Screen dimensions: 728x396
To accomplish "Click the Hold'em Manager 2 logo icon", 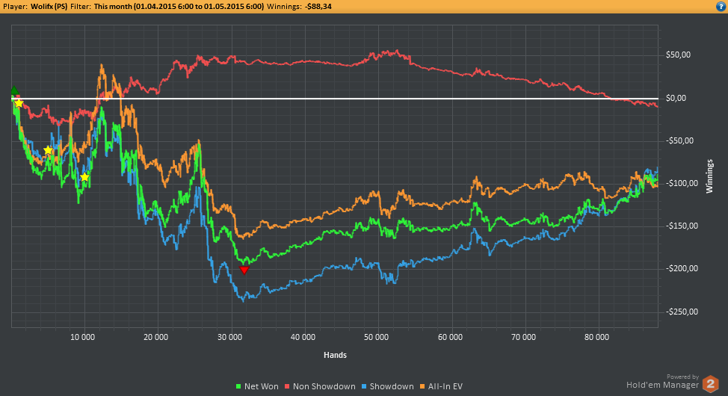I will [711, 384].
